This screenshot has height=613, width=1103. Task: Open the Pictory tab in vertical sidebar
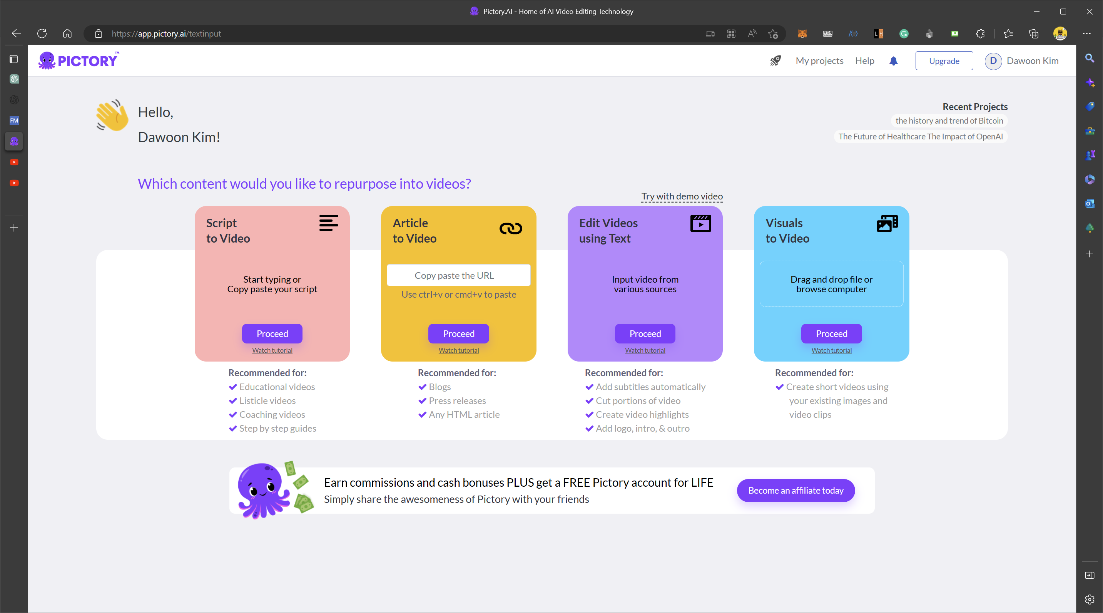click(x=14, y=141)
